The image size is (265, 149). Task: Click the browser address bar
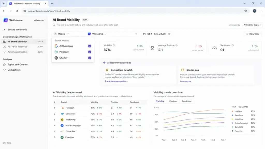[135, 11]
